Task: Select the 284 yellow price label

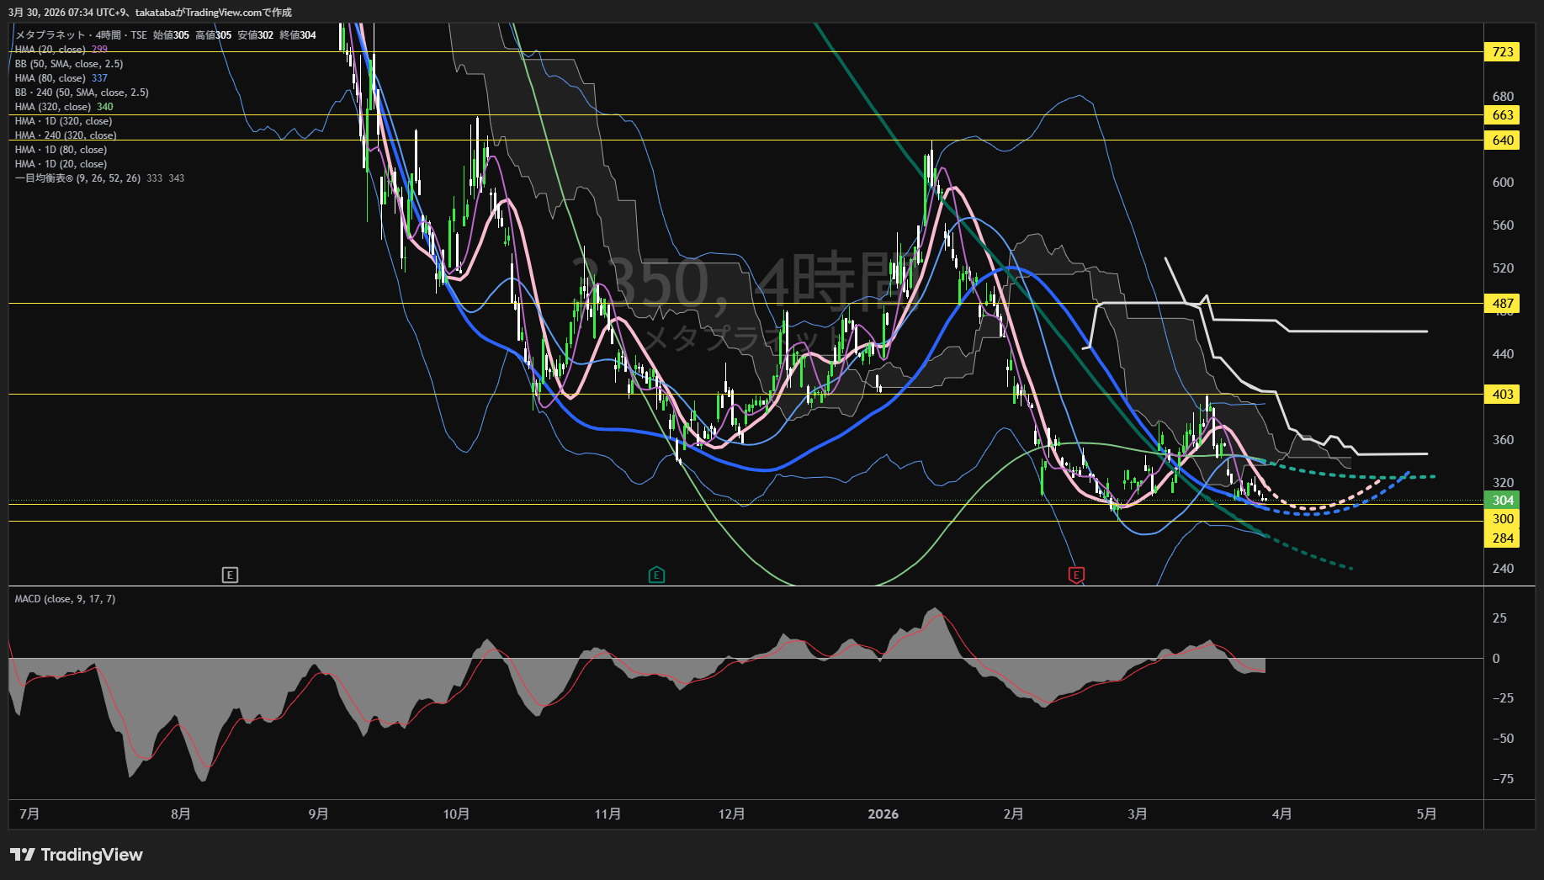Action: pyautogui.click(x=1502, y=538)
